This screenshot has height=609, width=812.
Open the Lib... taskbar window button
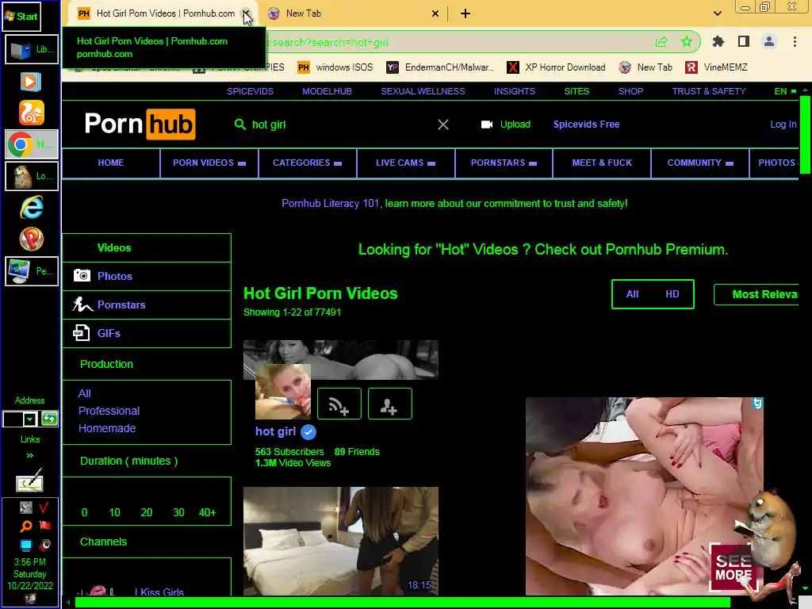pyautogui.click(x=32, y=49)
